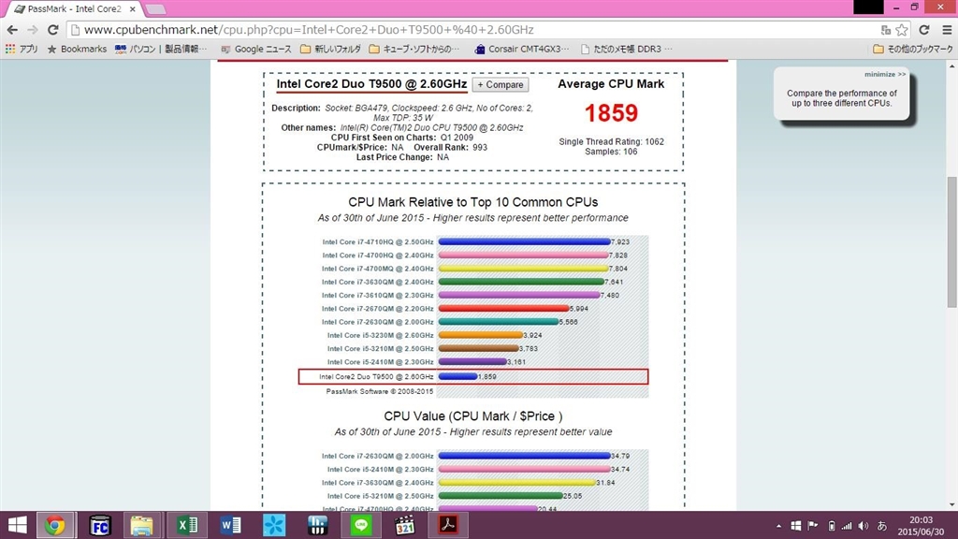
Task: Open キューブ・ソフトからの bookmark folder
Action: [414, 49]
